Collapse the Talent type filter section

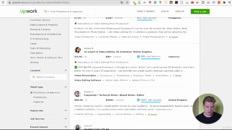pos(66,87)
